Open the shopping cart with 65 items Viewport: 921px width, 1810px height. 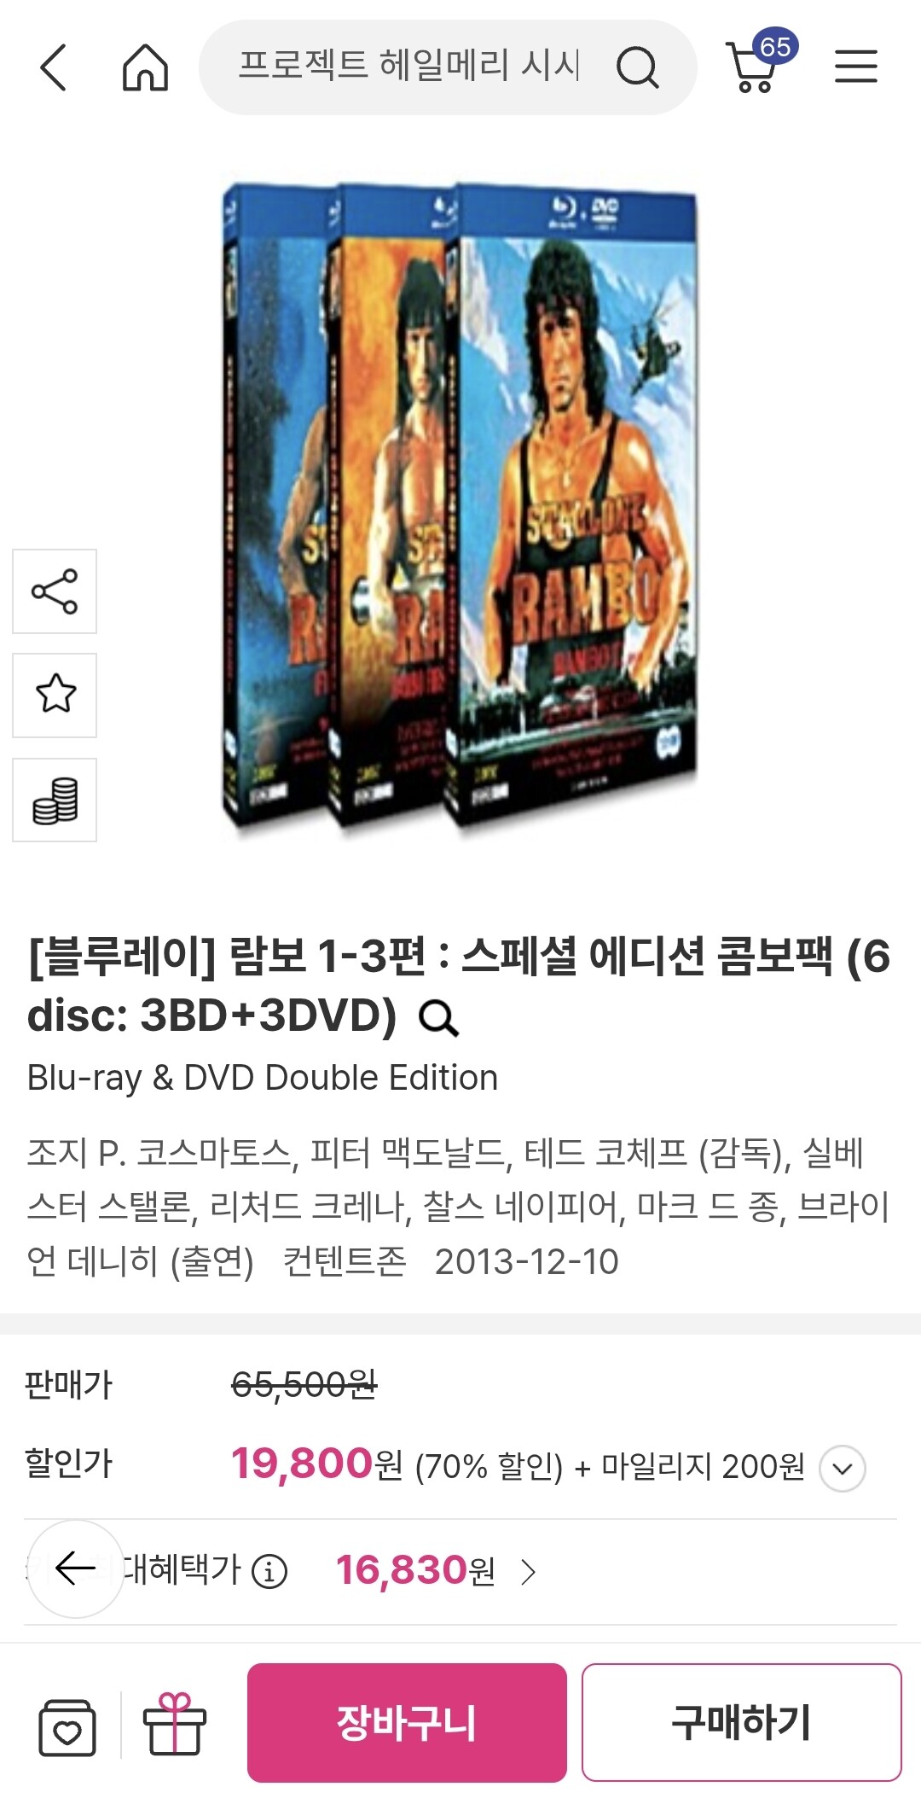point(758,61)
